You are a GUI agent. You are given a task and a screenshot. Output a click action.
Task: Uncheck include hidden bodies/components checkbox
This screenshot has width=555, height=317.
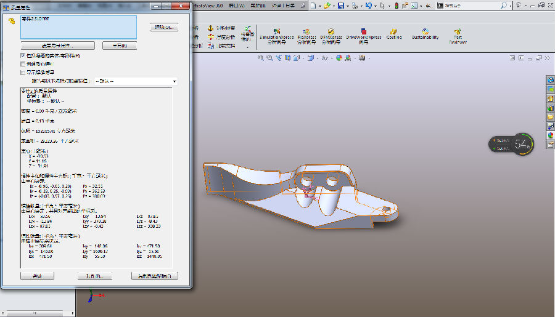pos(23,55)
